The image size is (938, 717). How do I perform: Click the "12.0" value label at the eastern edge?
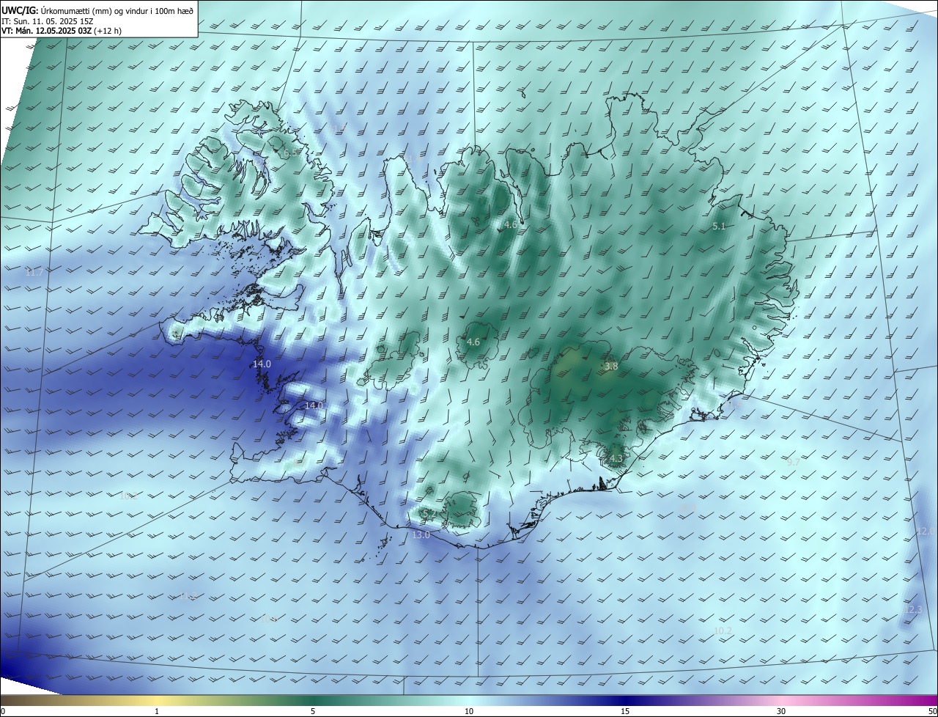[x=925, y=532]
